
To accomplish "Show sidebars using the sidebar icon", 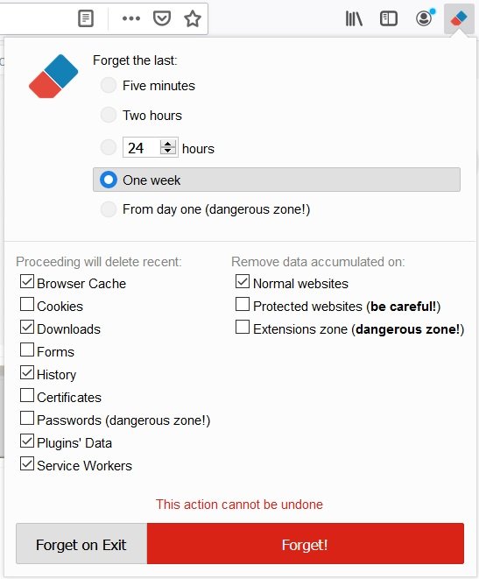I will point(389,18).
